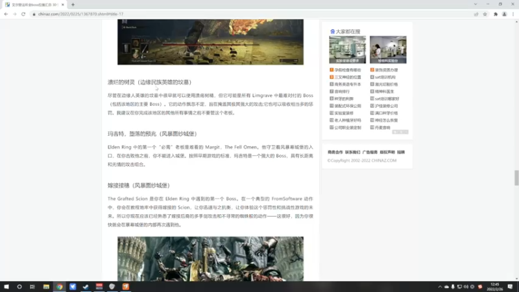This screenshot has height=292, width=519.
Task: Open the '精神科医生' search link
Action: pyautogui.click(x=384, y=91)
